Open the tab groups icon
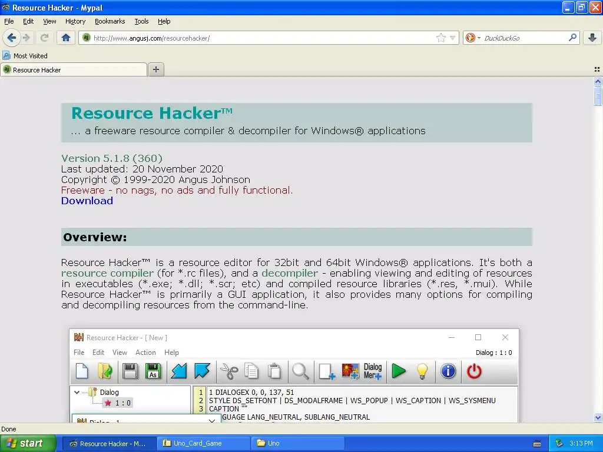Image resolution: width=603 pixels, height=452 pixels. tap(597, 69)
